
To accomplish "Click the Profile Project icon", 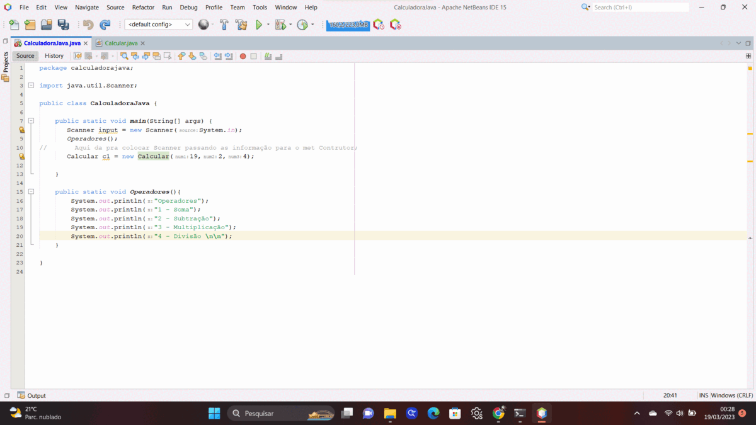I will click(302, 25).
